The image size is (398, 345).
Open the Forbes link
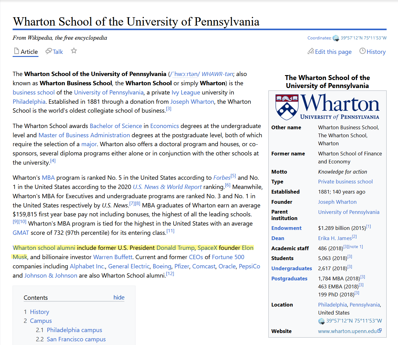pyautogui.click(x=222, y=178)
